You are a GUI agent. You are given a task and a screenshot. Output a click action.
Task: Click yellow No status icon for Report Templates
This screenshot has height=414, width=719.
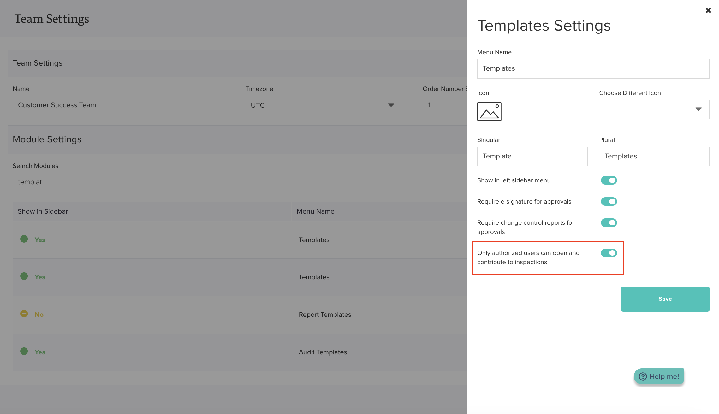click(x=24, y=314)
